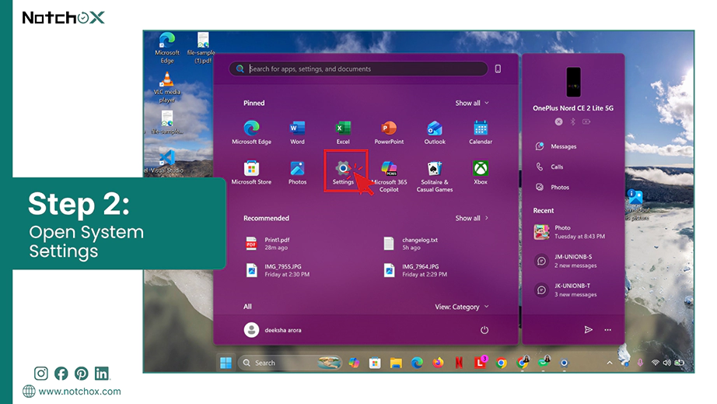Viewport: 717px width, 404px height.
Task: Open the View: Category dropdown
Action: tap(462, 307)
